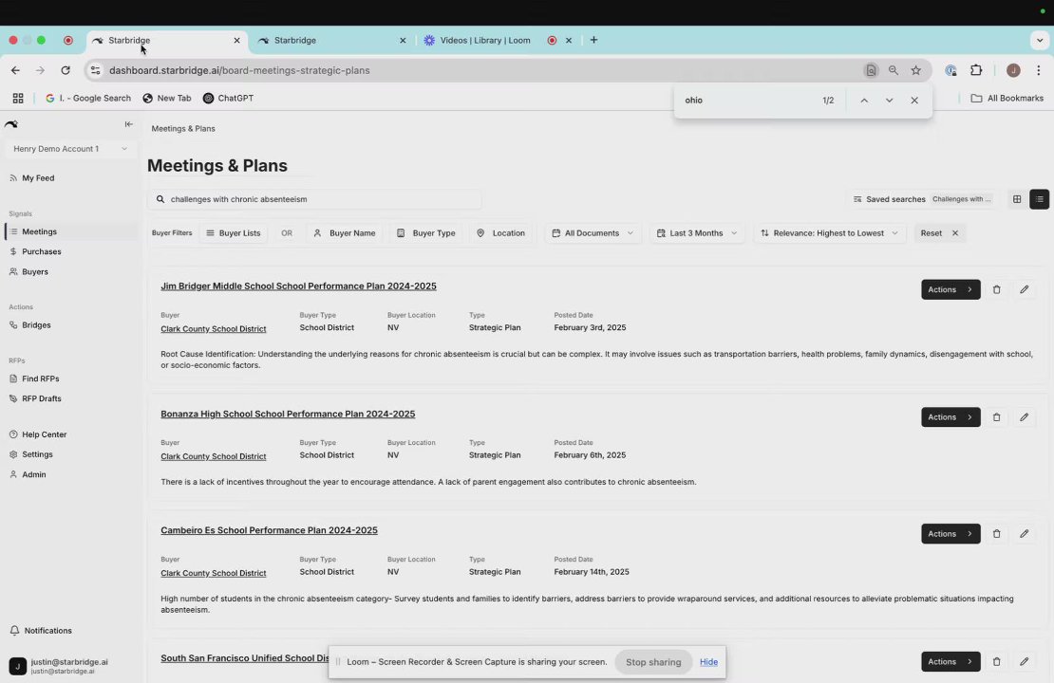Edit Jim Bridger Middle School plan entry
The height and width of the screenshot is (683, 1054).
click(1024, 289)
